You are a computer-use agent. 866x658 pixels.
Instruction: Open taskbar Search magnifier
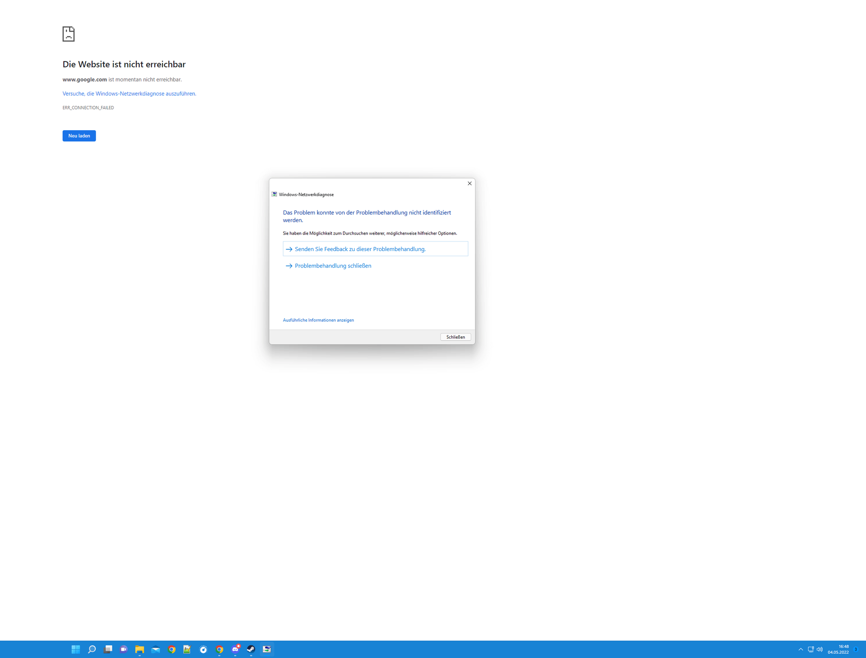pos(92,649)
